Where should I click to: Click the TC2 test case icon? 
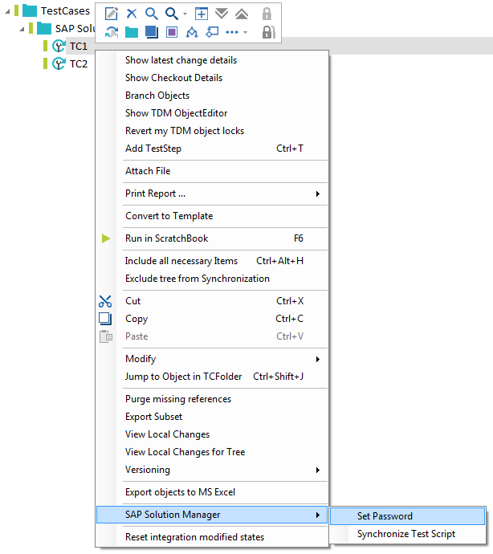[59, 63]
